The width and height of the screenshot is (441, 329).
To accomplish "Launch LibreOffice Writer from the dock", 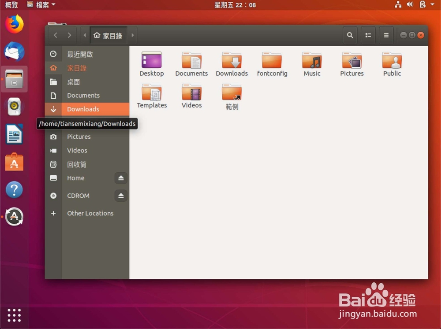I will click(x=15, y=134).
